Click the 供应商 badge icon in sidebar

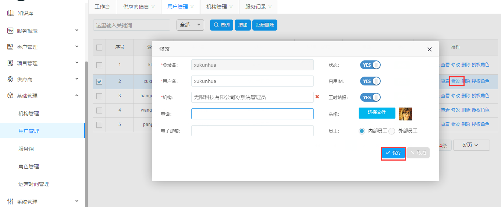tap(10, 80)
